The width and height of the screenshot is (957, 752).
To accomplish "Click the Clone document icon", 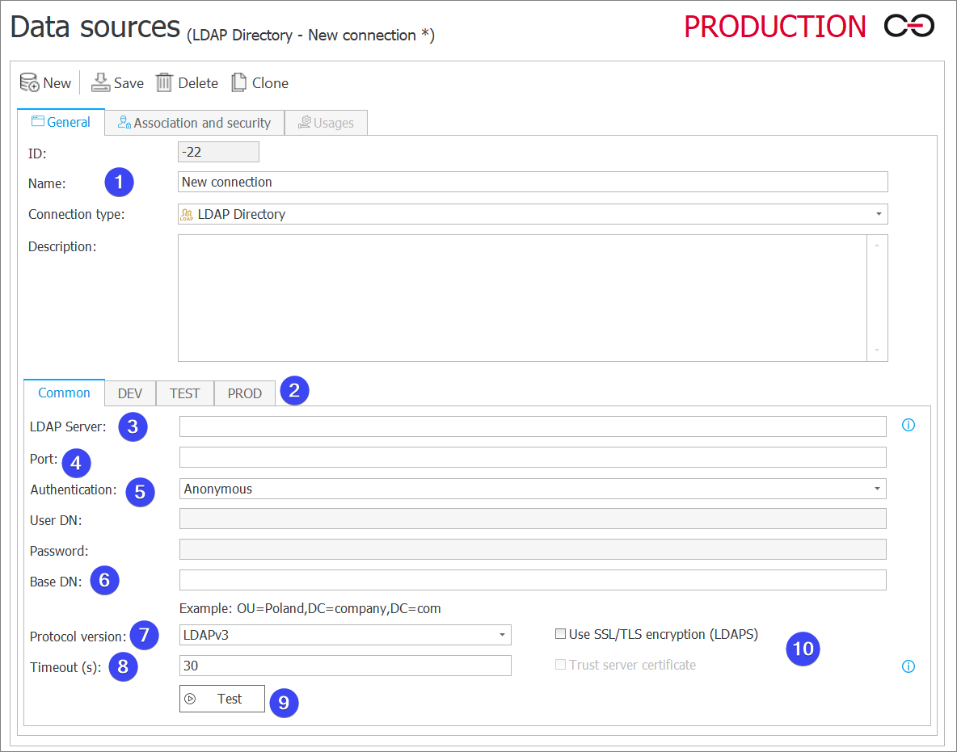I will [238, 82].
